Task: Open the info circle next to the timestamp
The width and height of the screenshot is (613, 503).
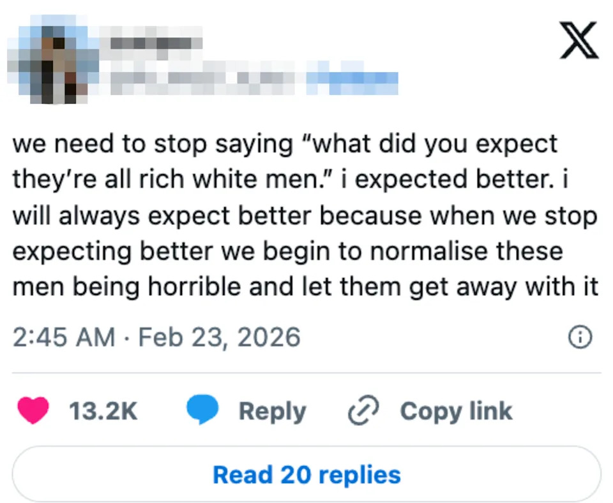Action: (580, 337)
